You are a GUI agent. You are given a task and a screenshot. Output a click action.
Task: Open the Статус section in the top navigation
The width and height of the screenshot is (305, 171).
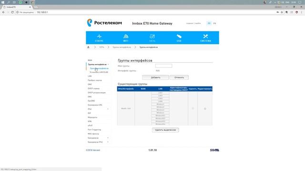coord(99,38)
